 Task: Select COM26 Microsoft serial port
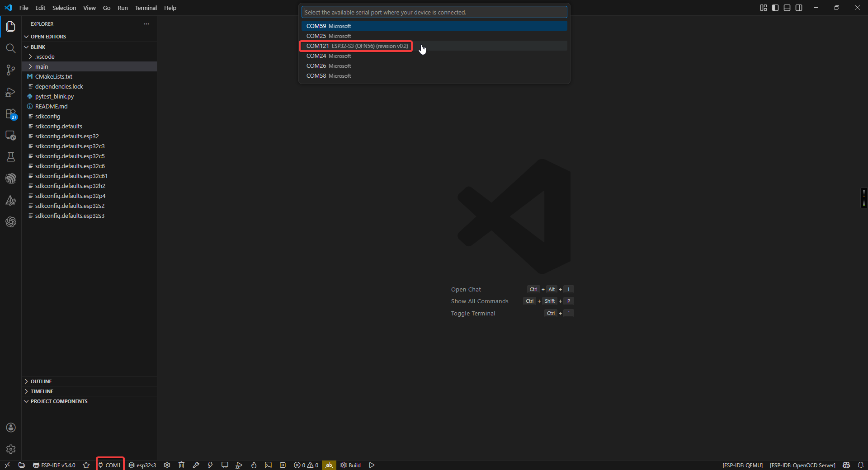point(434,66)
